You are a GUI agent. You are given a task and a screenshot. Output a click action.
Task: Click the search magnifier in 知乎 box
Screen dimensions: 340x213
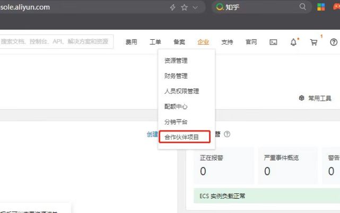click(x=302, y=7)
